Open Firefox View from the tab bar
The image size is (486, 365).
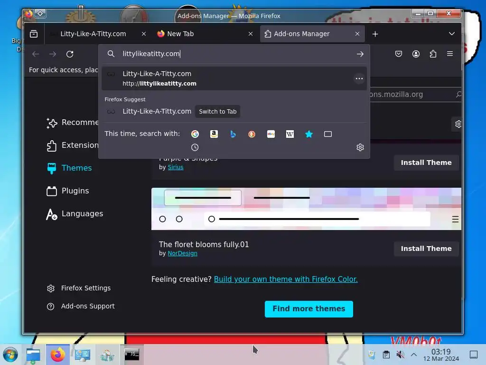pyautogui.click(x=34, y=34)
